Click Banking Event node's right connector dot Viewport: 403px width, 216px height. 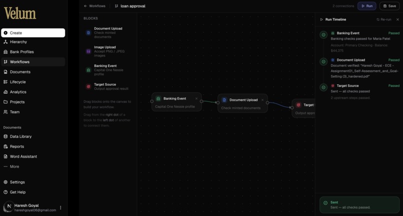(x=201, y=101)
